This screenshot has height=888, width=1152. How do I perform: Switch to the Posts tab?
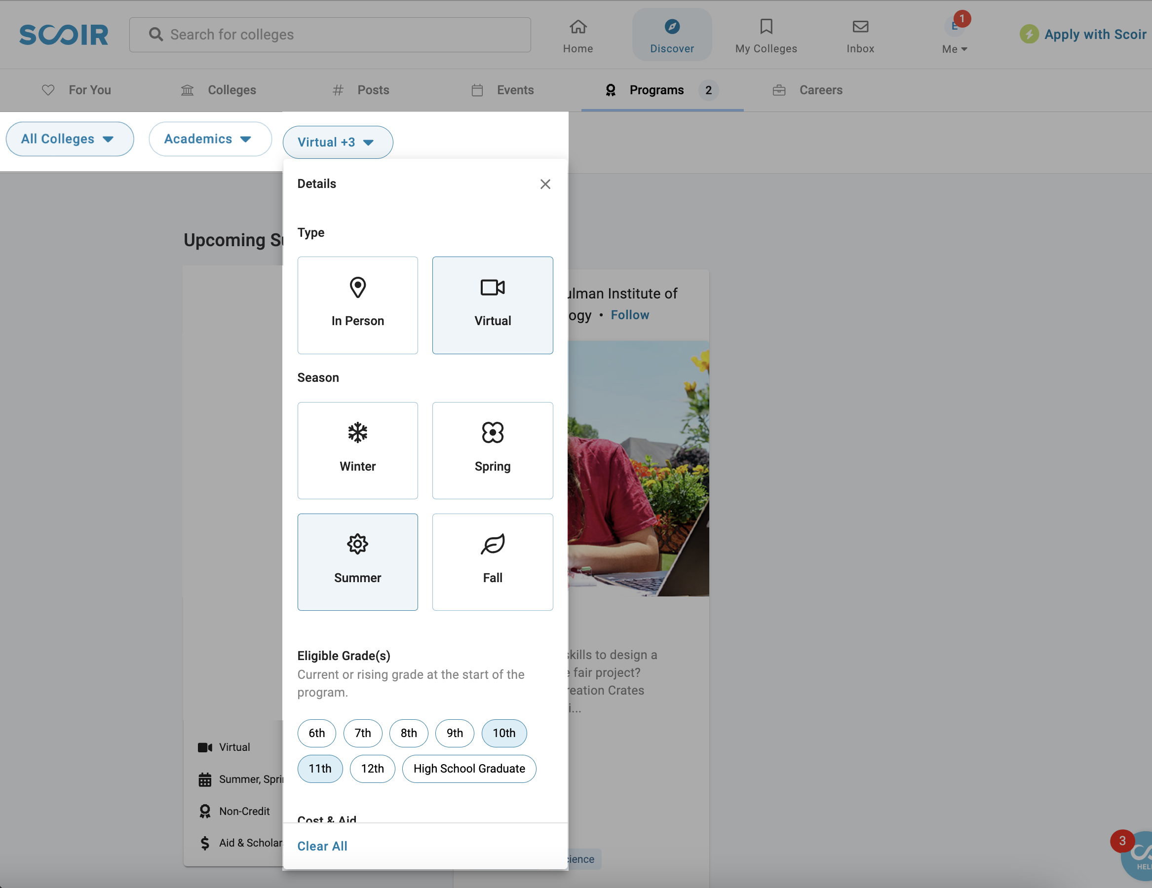pos(373,90)
